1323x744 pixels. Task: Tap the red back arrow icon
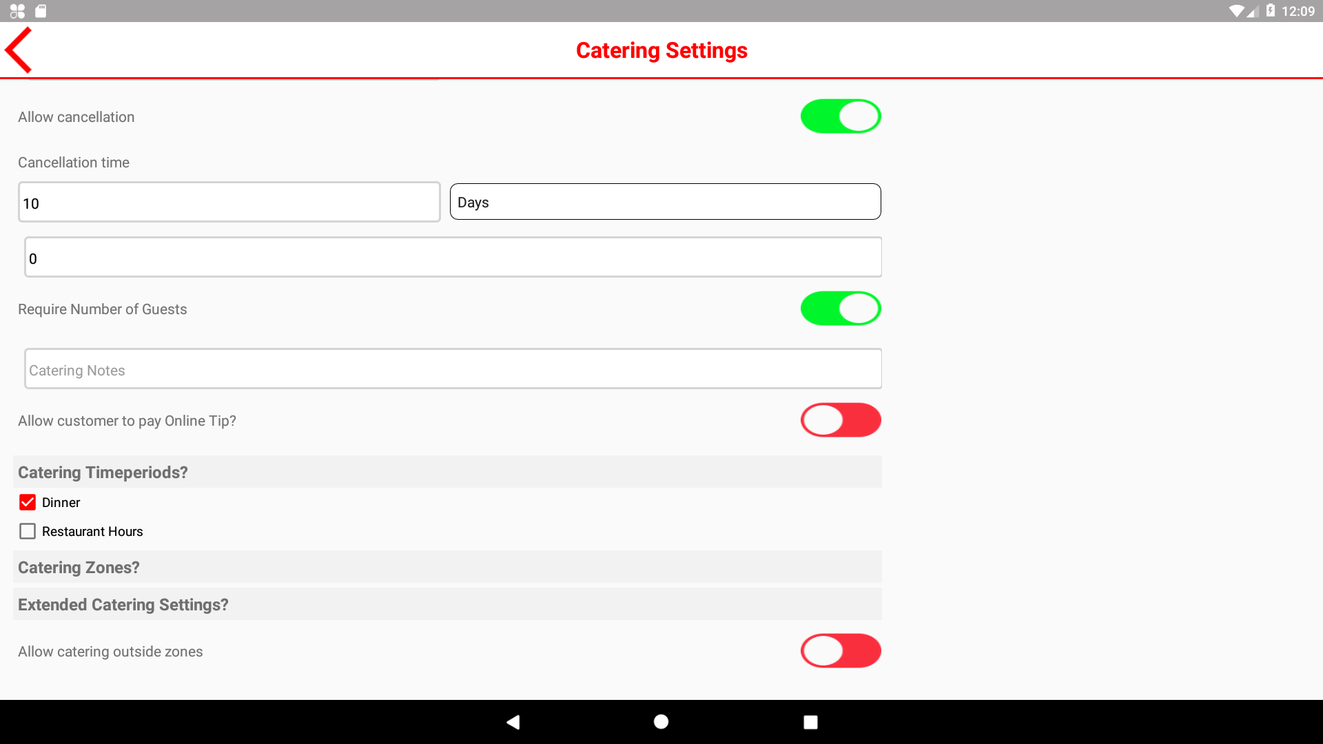19,50
